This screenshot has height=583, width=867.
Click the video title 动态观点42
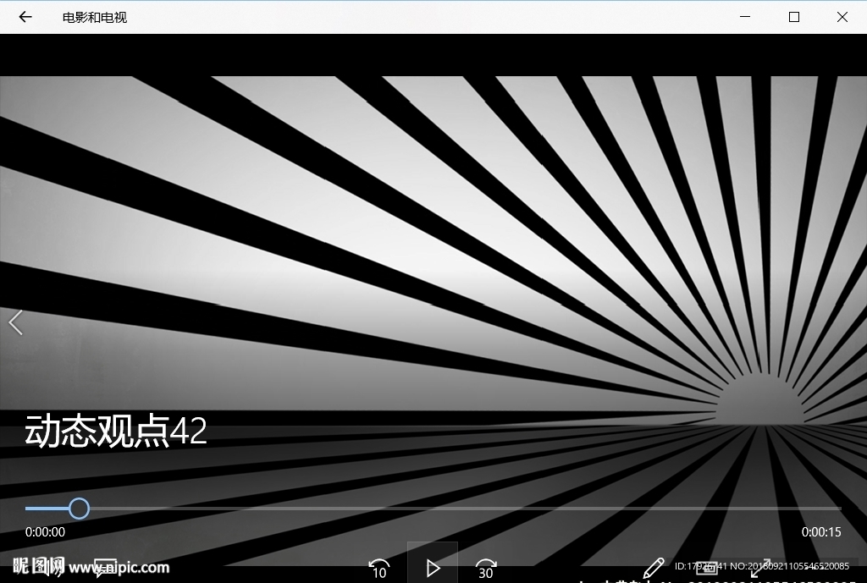[x=116, y=431]
